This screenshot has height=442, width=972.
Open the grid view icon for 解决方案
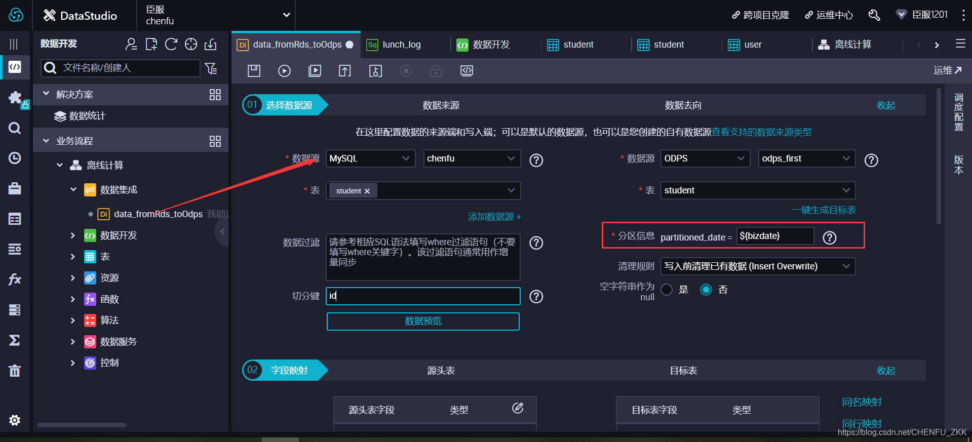(x=215, y=95)
